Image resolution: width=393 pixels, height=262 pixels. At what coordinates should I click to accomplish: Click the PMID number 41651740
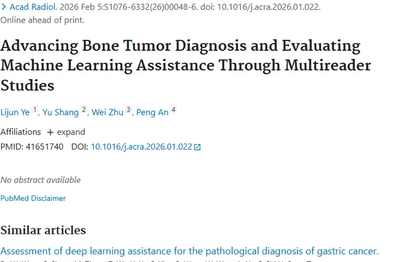44,147
